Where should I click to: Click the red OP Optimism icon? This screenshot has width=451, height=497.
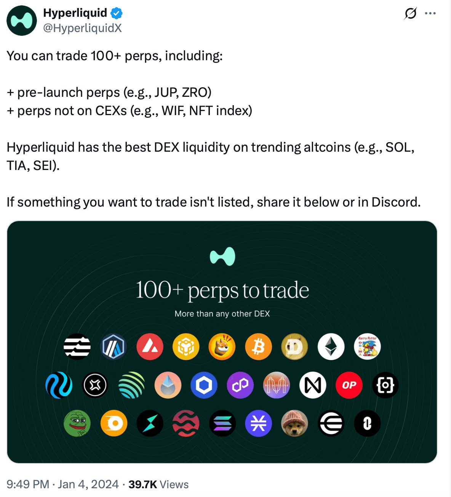[349, 385]
